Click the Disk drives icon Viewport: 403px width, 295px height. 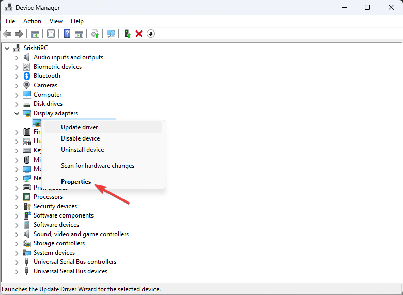pos(27,105)
